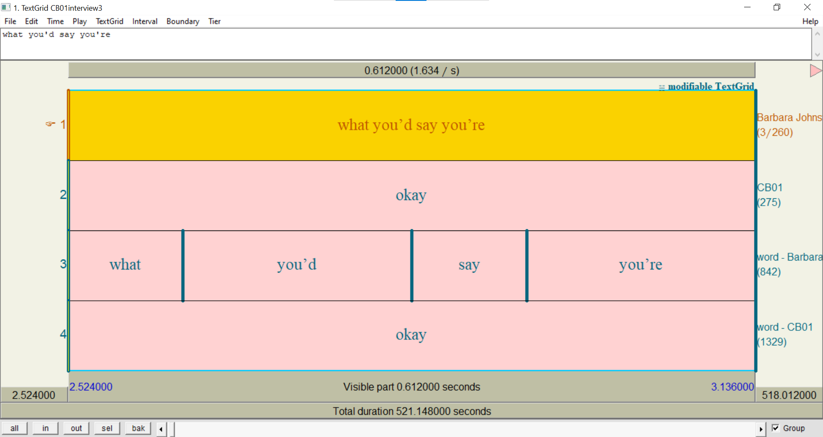Select the 'okay' interval in tier 2
Screen dimensions: 823x437
click(411, 195)
